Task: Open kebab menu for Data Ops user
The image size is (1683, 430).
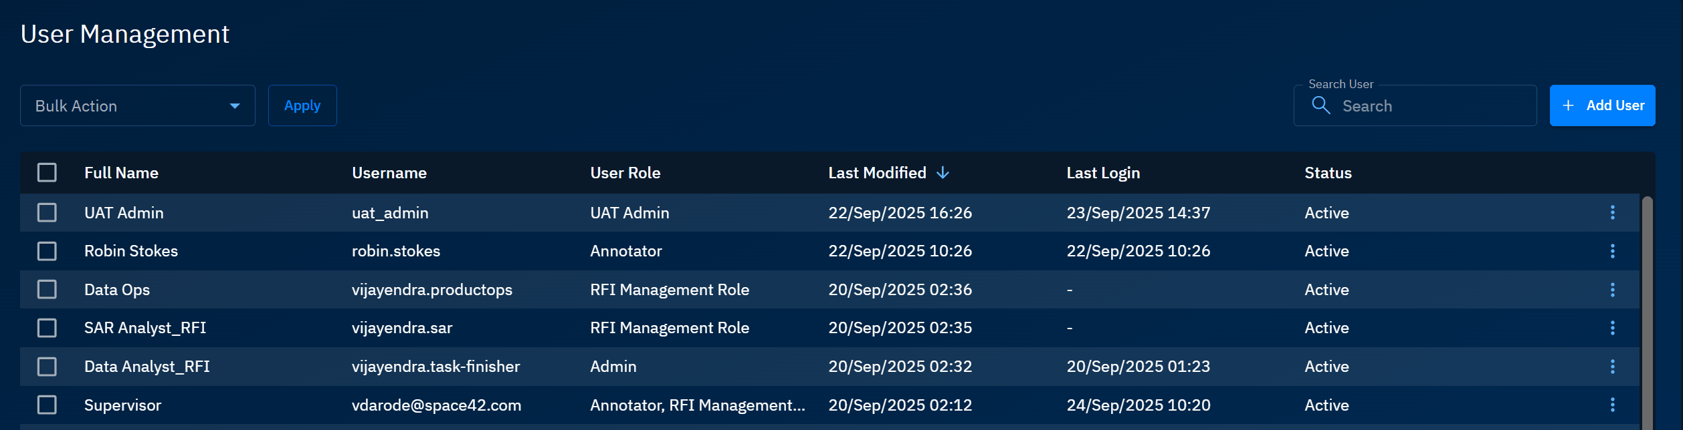Action: pyautogui.click(x=1612, y=290)
